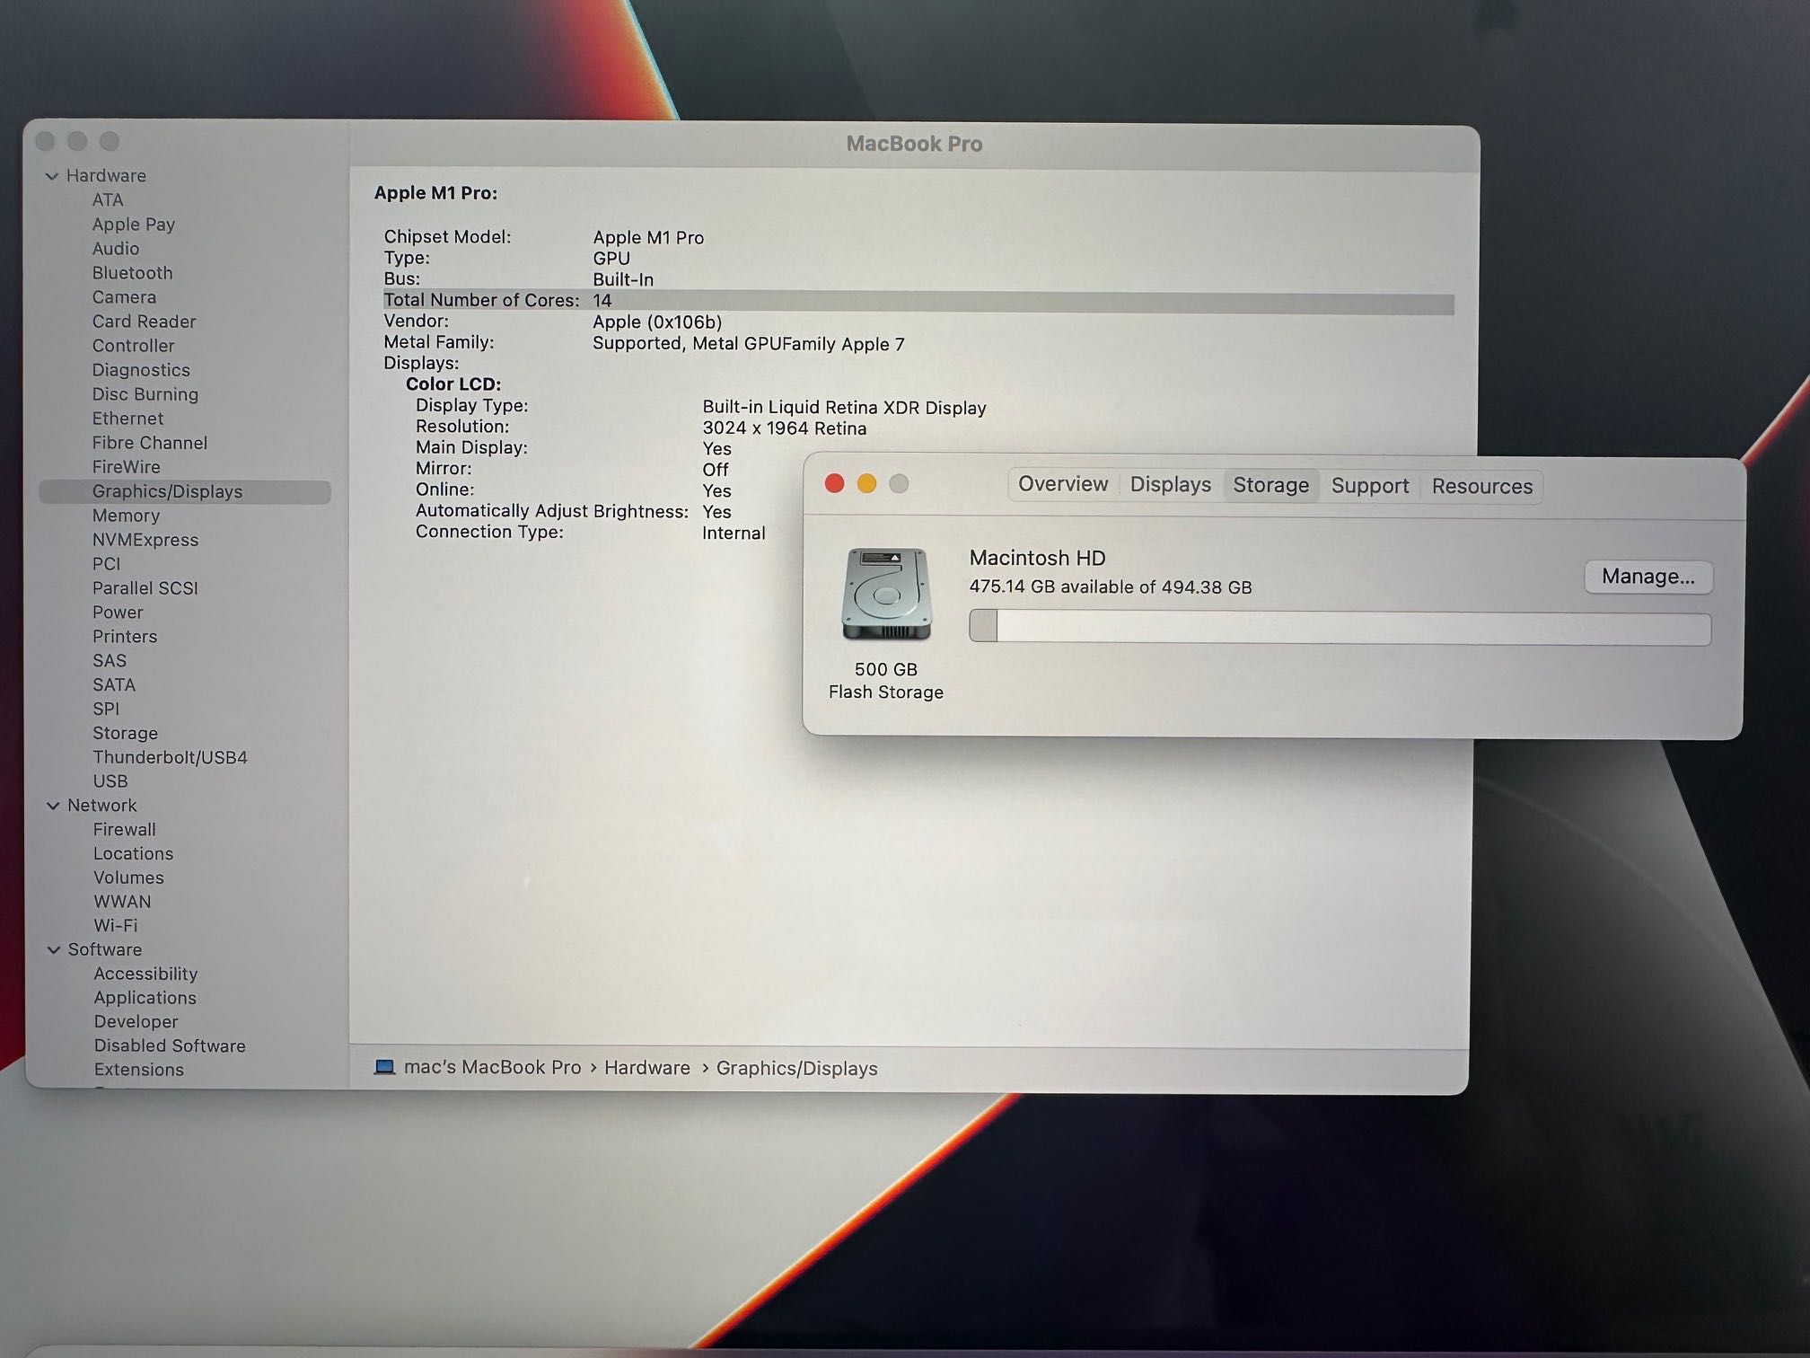
Task: Open the Audio hardware entry
Action: tap(116, 249)
